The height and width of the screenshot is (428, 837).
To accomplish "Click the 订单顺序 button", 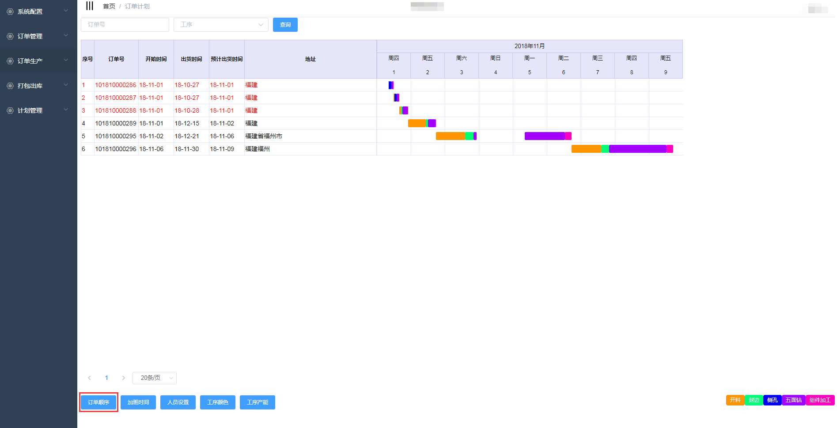I will click(x=98, y=402).
